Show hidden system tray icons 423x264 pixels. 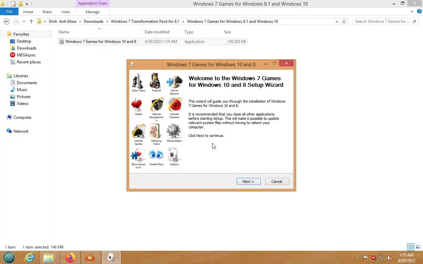tap(358, 258)
